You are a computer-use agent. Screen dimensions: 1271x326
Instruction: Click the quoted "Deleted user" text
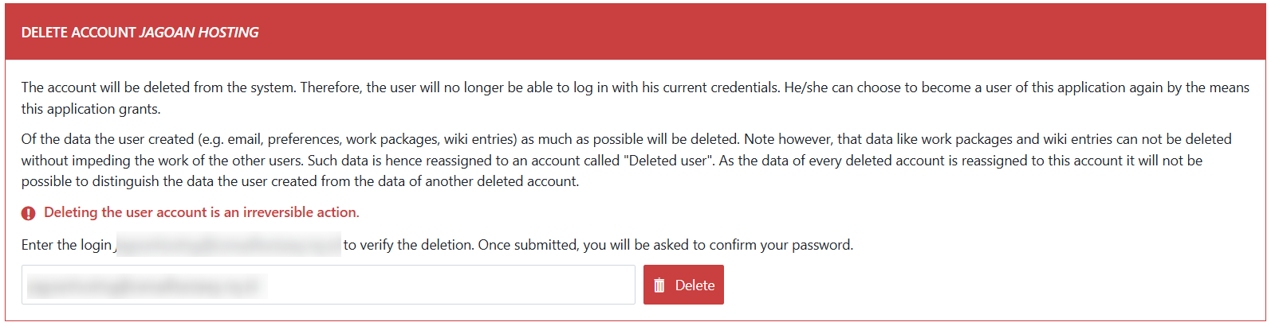coord(667,161)
